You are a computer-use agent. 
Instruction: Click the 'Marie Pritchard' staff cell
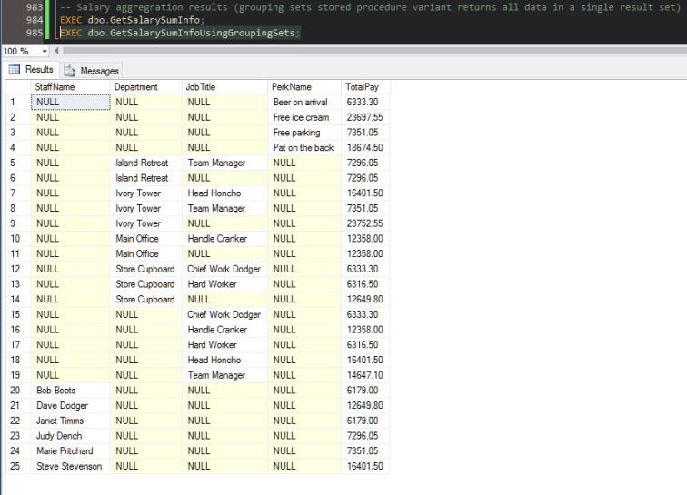(x=71, y=450)
